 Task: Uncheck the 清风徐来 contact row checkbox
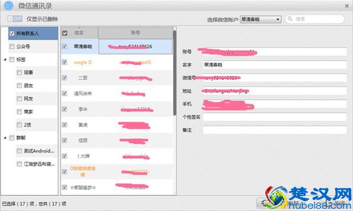pyautogui.click(x=65, y=94)
